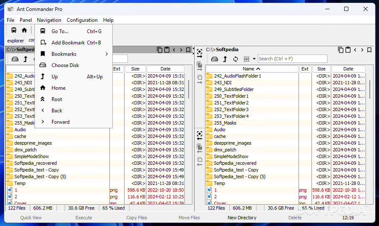Go back arrow in right panel header
Screen dimensions: 379x226
click(x=355, y=50)
